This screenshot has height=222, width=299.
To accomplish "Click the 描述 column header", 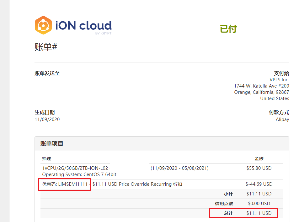I will tap(47, 159).
